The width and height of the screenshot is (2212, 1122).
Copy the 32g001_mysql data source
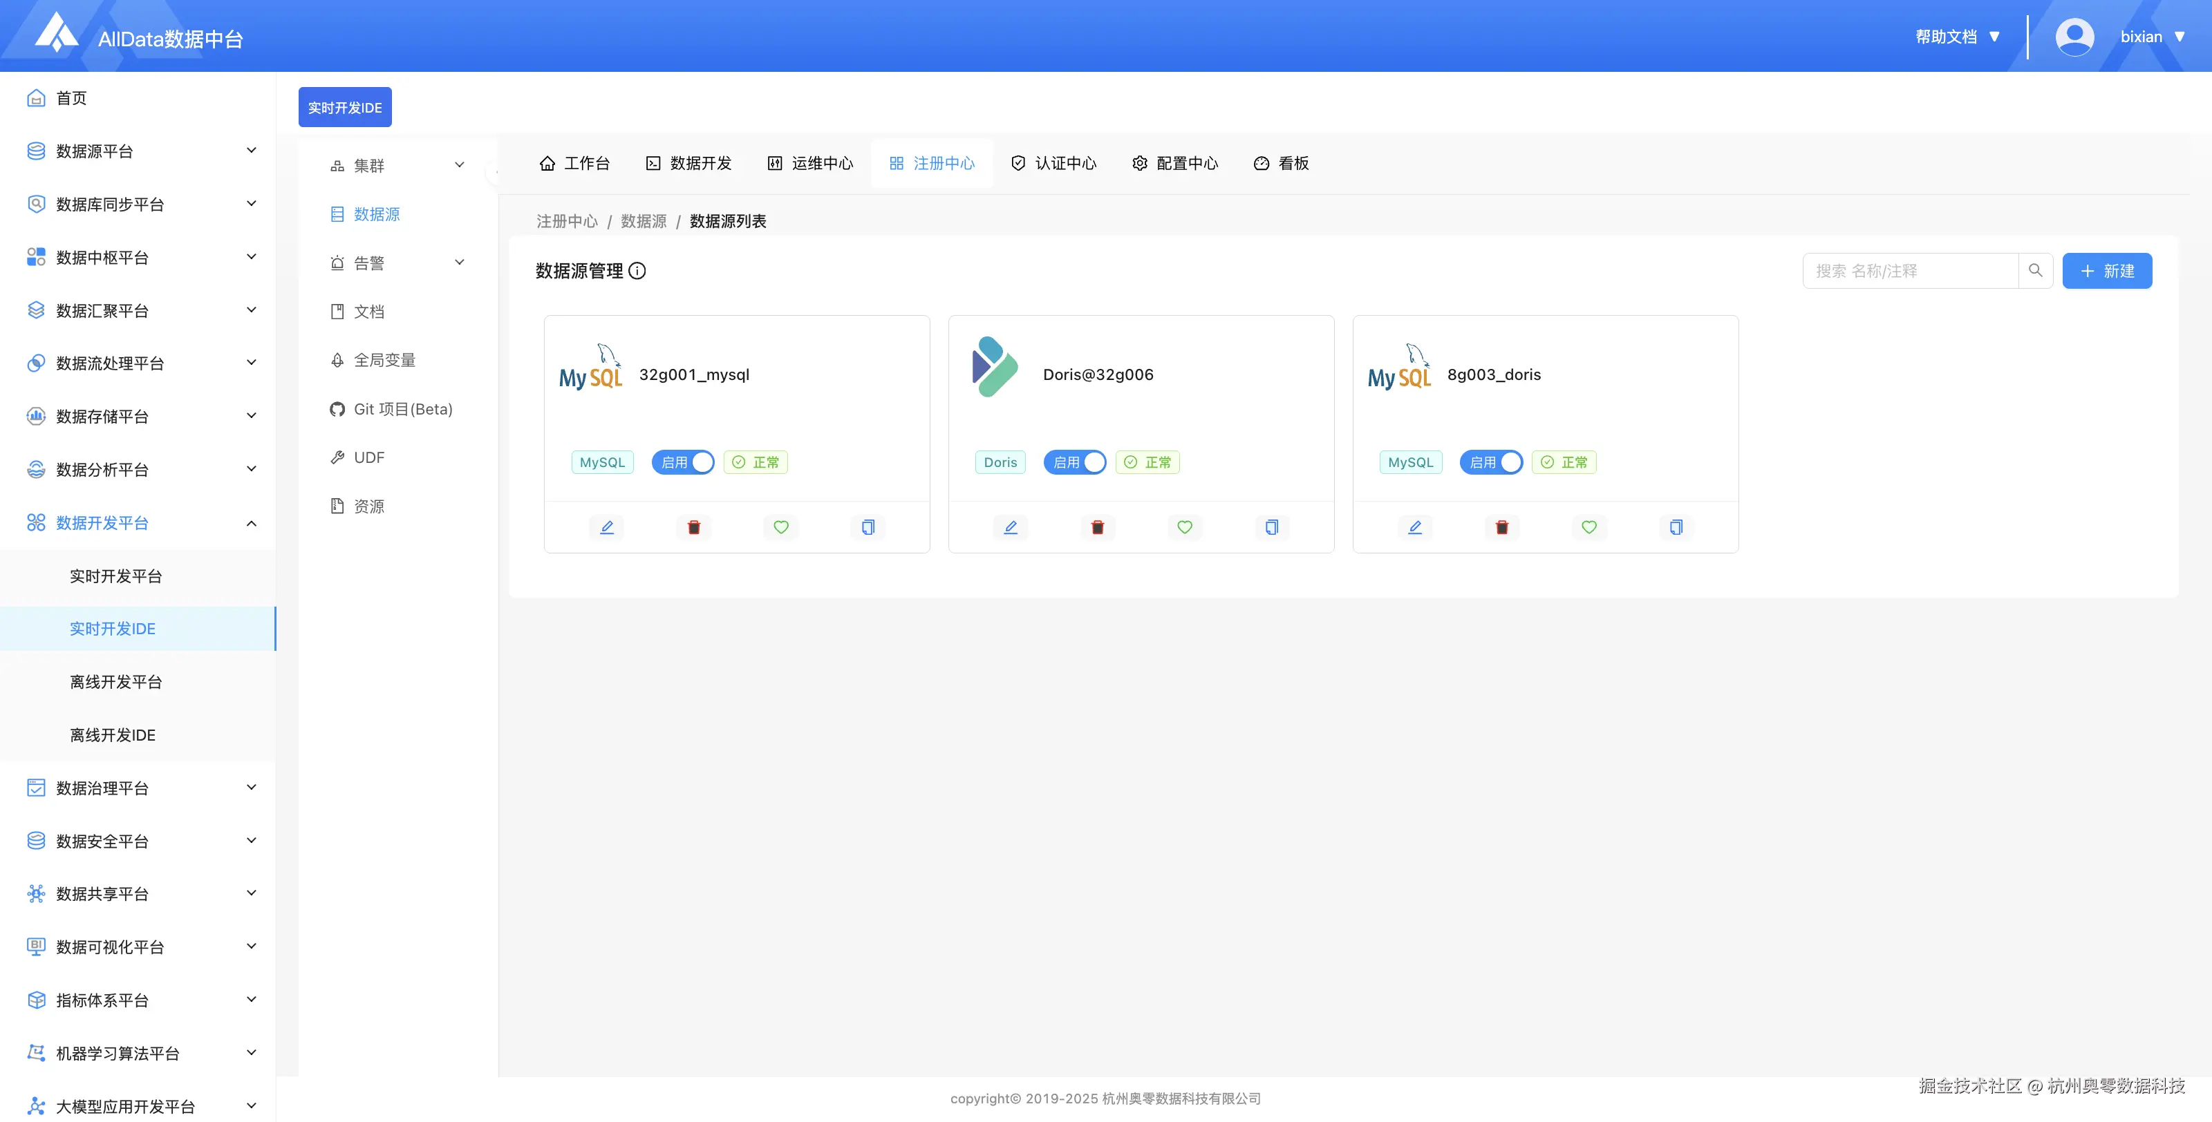click(868, 527)
